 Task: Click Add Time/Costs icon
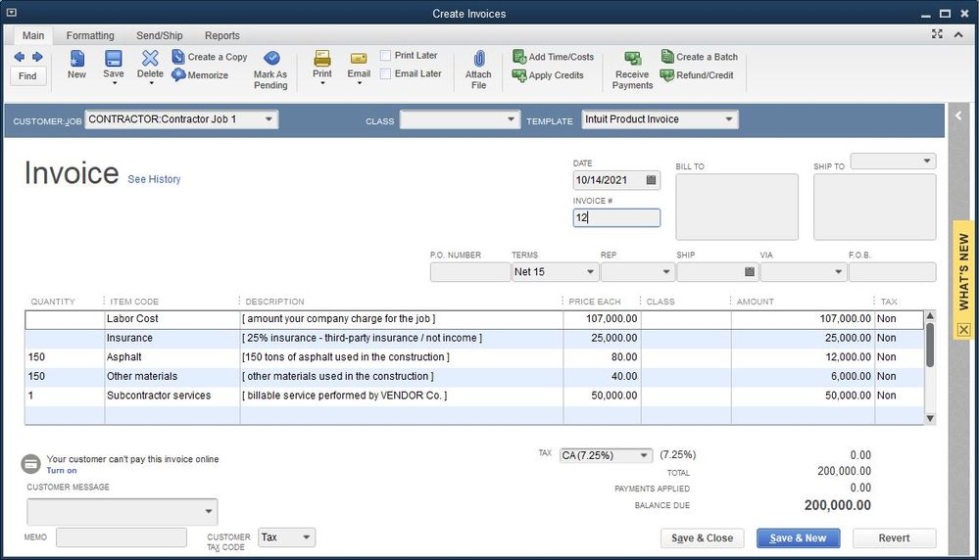(519, 57)
